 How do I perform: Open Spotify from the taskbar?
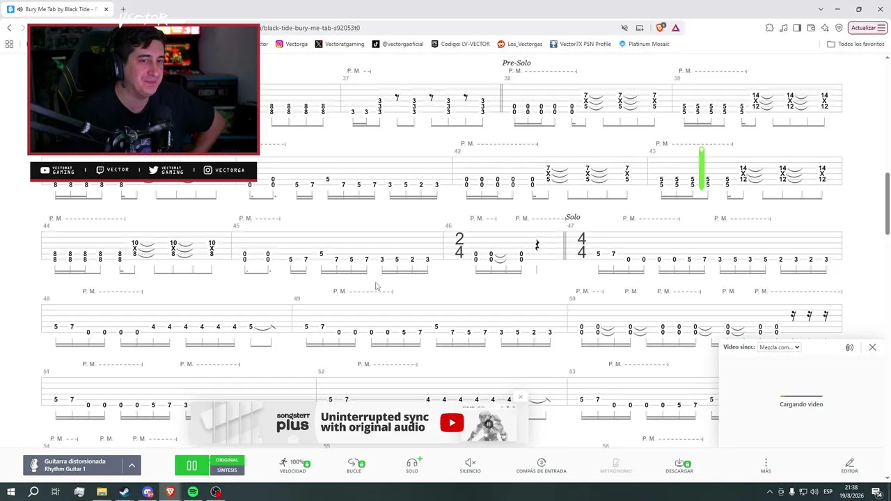click(x=193, y=492)
